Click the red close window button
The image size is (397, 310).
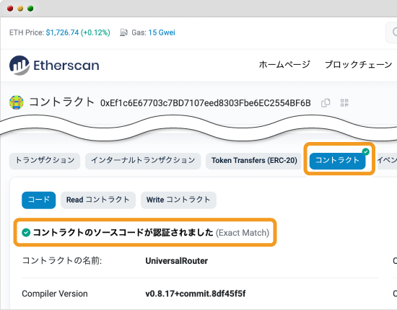point(10,9)
